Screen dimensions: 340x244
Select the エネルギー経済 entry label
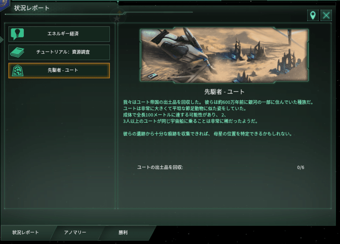coord(63,34)
